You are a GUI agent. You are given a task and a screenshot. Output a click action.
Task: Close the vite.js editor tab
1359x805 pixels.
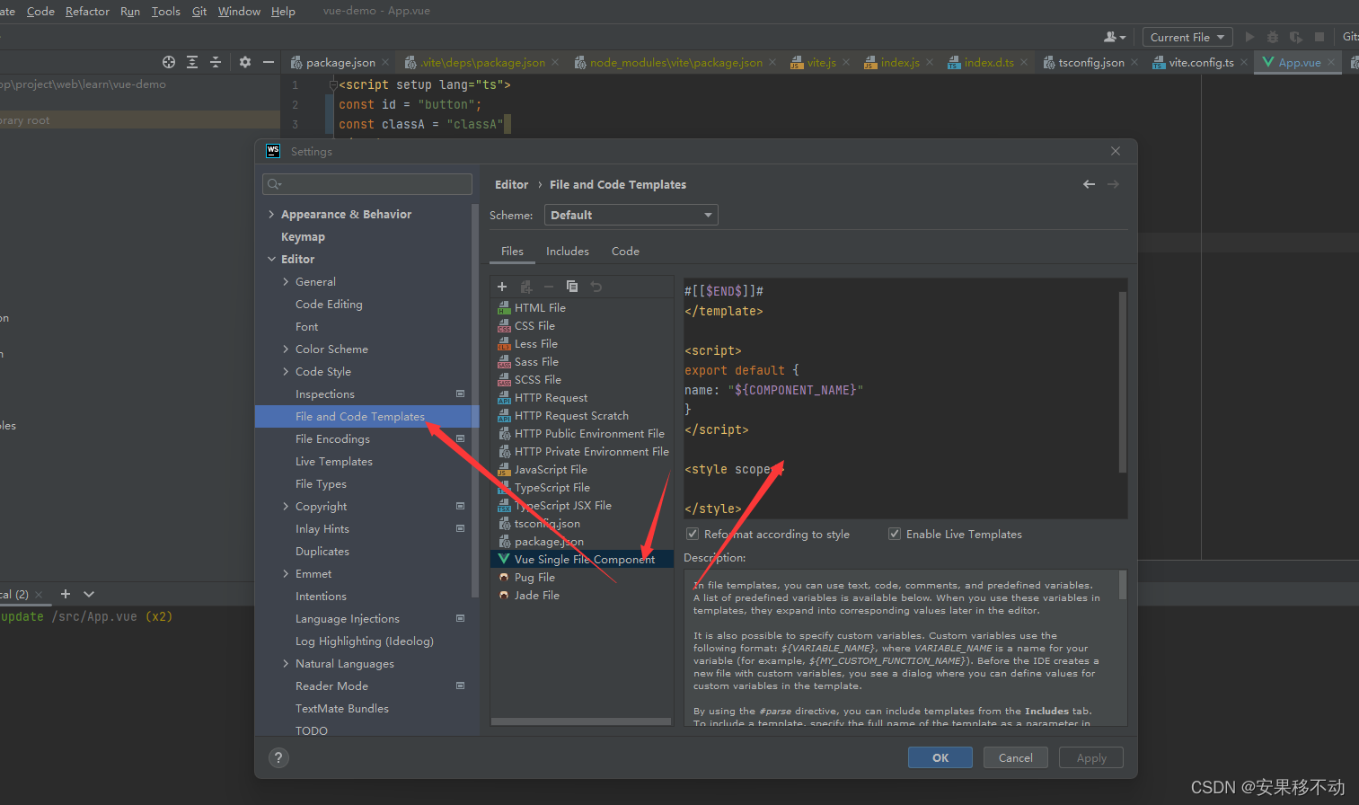pyautogui.click(x=846, y=62)
